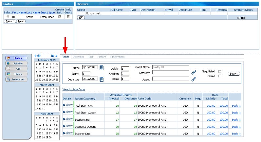Expand details for Pool Side - King
Viewport: 261px width, 142px height.
(67, 105)
